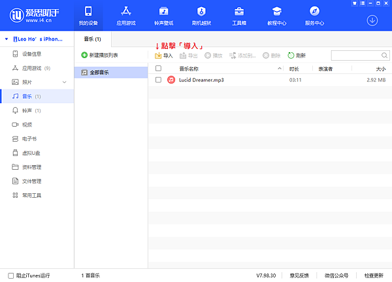Click the 导出 export button
Viewport: 392px width, 282px height.
pyautogui.click(x=189, y=55)
